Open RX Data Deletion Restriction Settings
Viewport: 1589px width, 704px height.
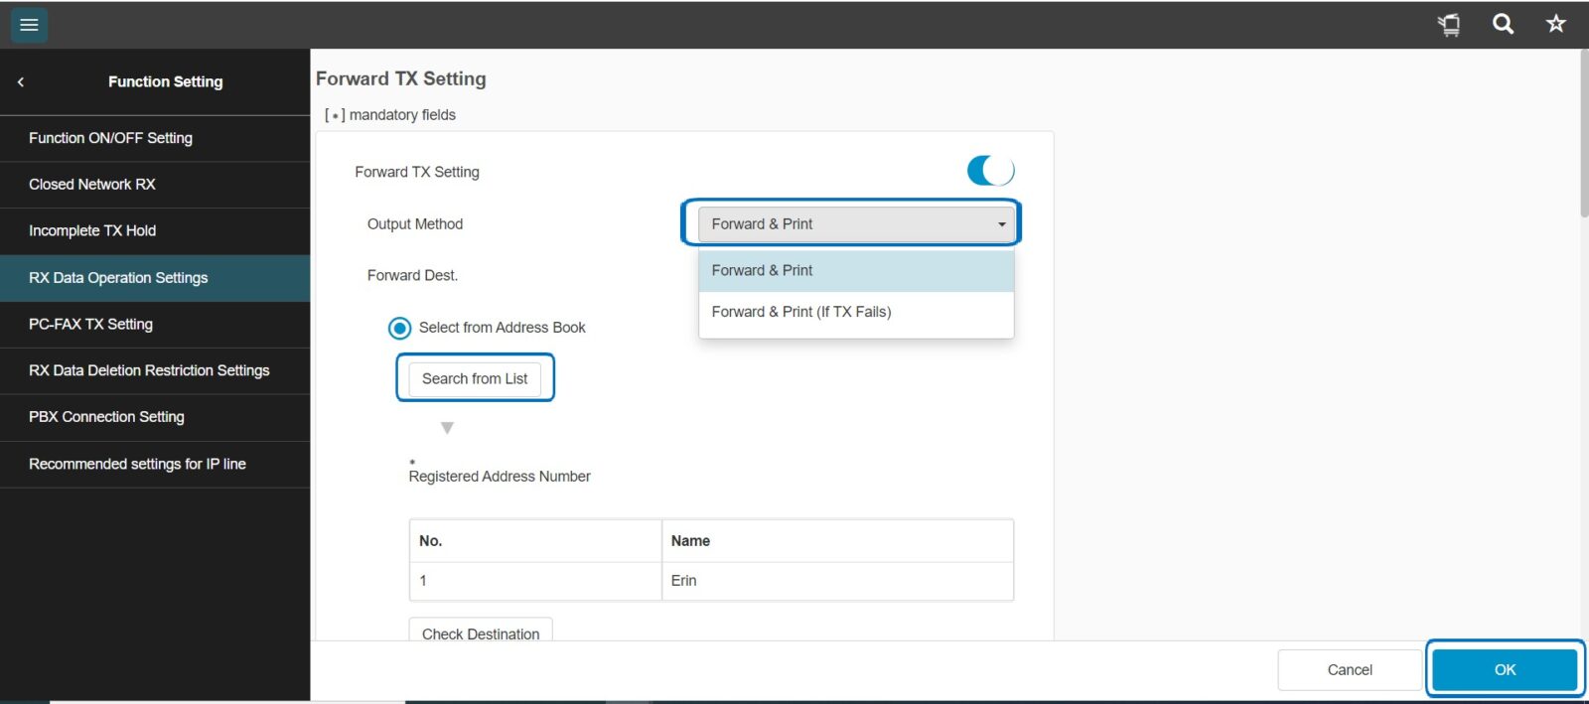click(149, 370)
